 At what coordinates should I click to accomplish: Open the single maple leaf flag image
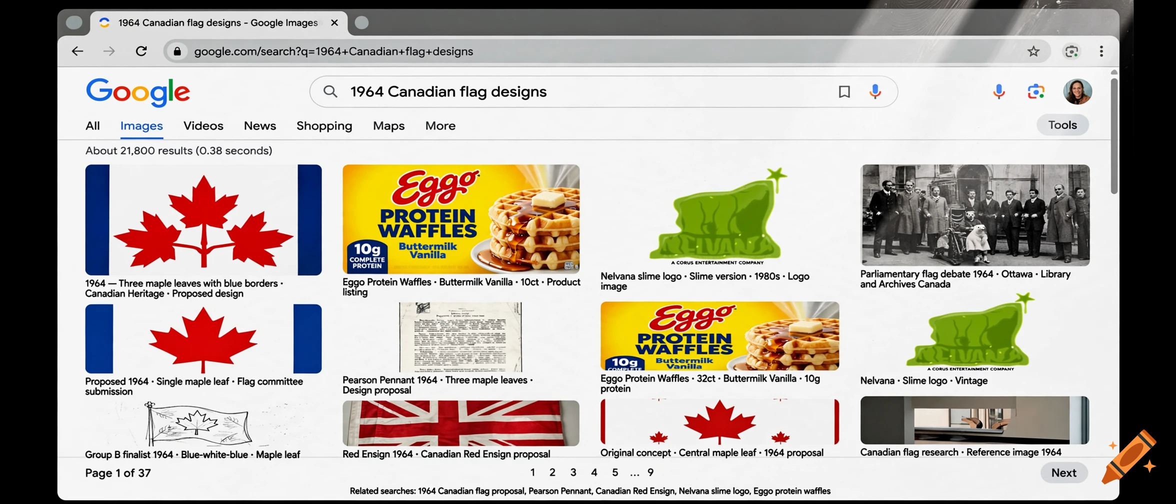click(x=203, y=338)
